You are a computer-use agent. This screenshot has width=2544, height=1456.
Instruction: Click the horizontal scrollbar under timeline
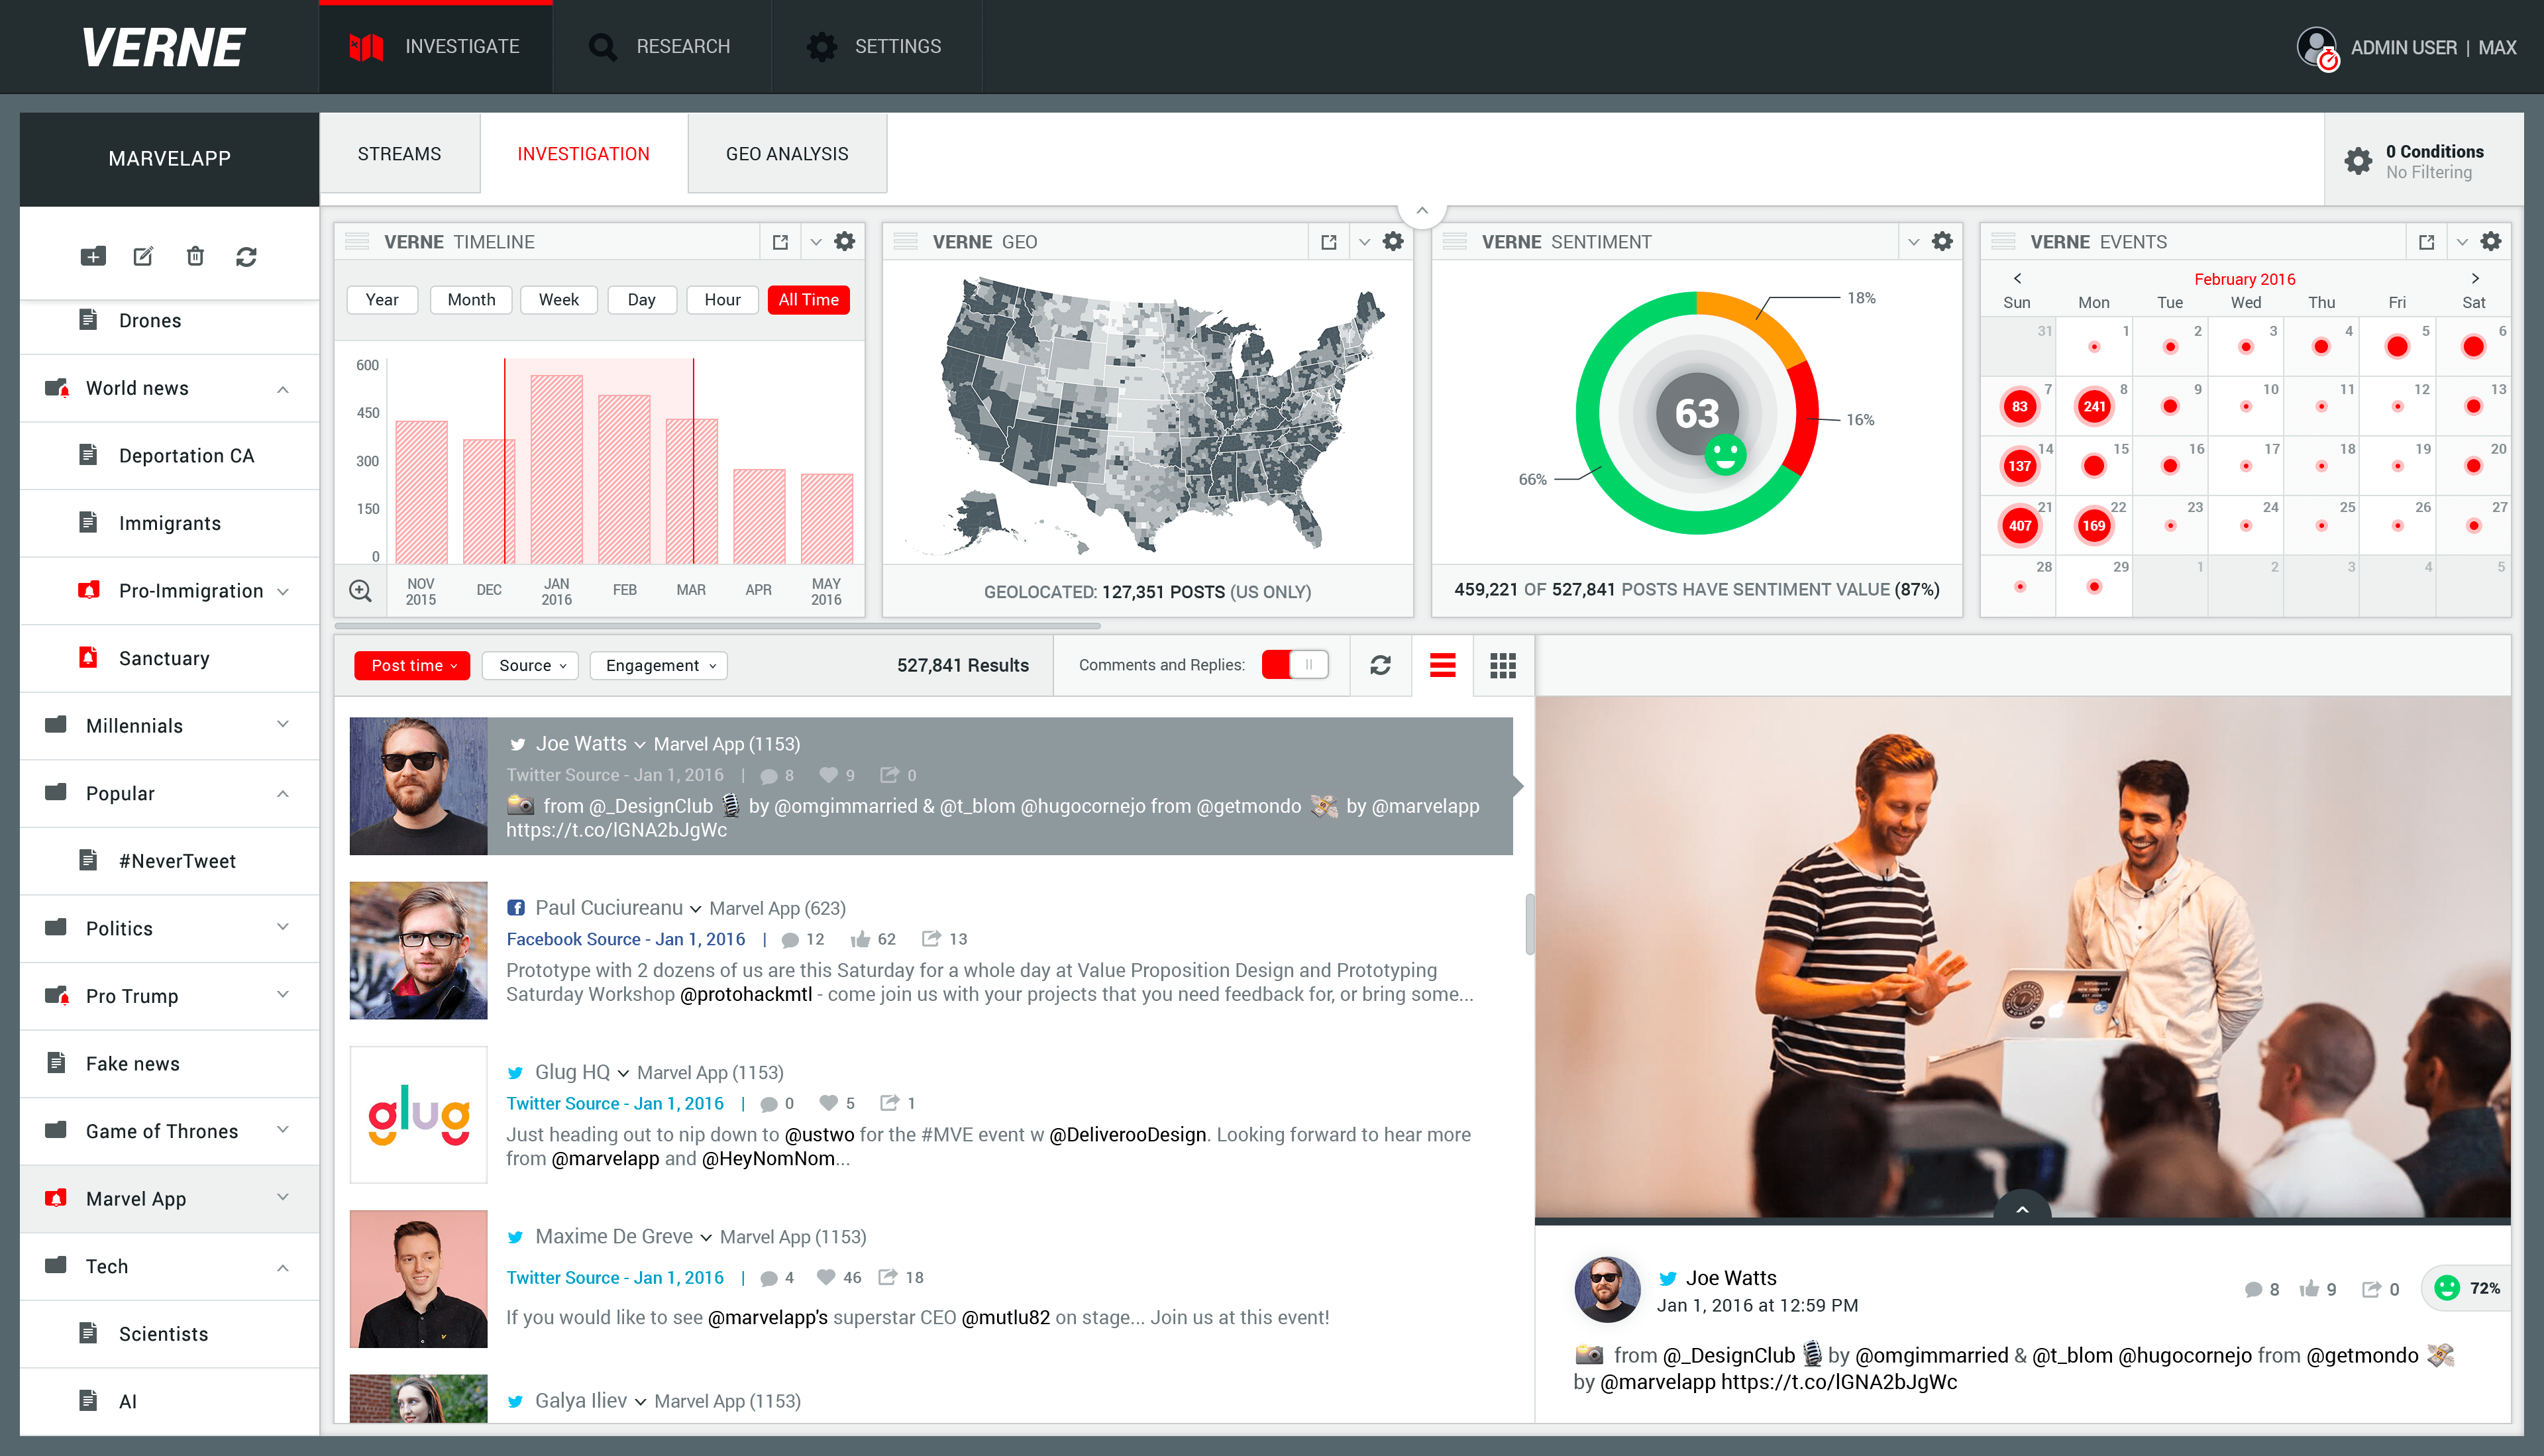pyautogui.click(x=717, y=627)
